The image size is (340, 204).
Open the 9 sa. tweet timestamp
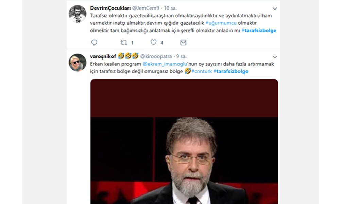point(181,56)
